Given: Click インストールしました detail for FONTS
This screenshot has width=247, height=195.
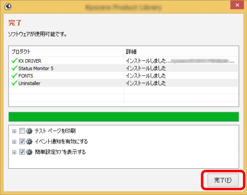Looking at the screenshot, I should pos(146,76).
